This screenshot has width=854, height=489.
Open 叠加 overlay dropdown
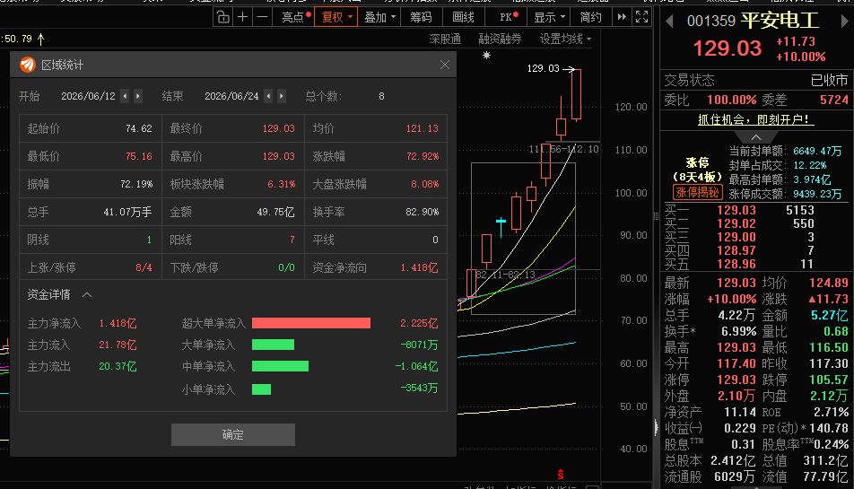379,17
